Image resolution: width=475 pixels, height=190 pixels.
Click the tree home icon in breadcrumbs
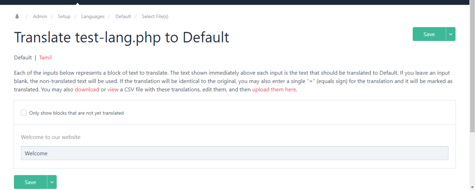pyautogui.click(x=17, y=17)
